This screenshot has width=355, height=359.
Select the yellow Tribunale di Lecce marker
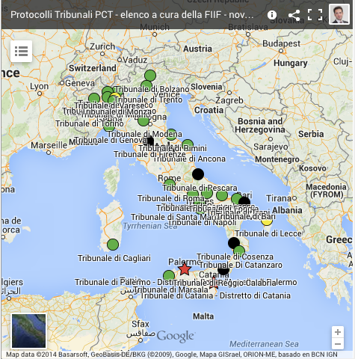(267, 221)
